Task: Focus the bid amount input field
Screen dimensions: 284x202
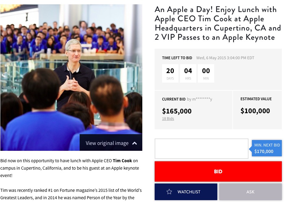Action: (201, 149)
